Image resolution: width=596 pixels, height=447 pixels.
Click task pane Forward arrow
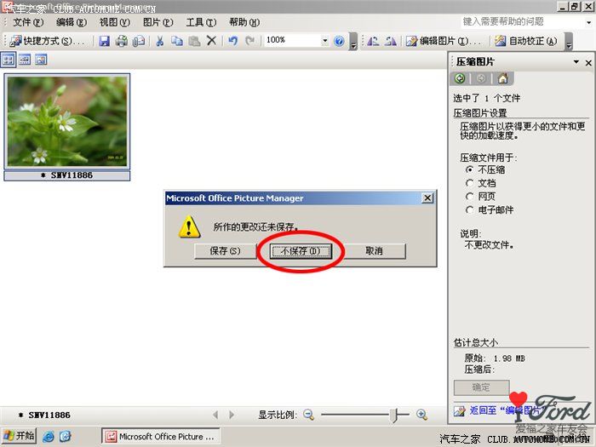481,78
